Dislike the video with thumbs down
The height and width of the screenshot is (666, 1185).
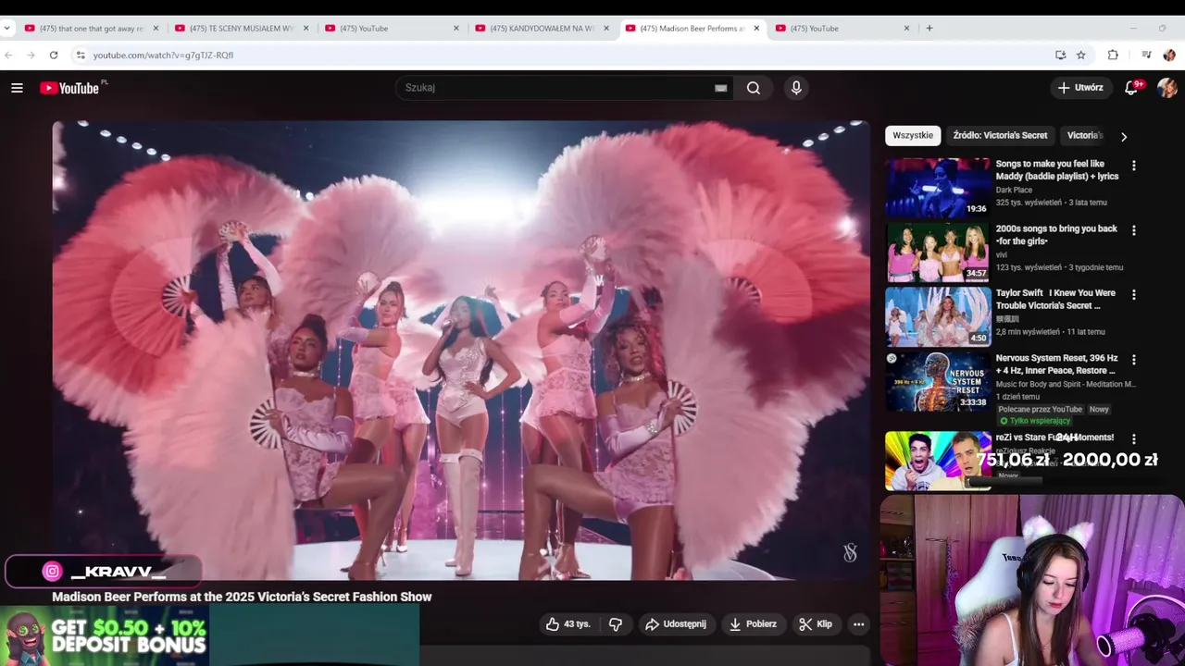[x=616, y=624]
